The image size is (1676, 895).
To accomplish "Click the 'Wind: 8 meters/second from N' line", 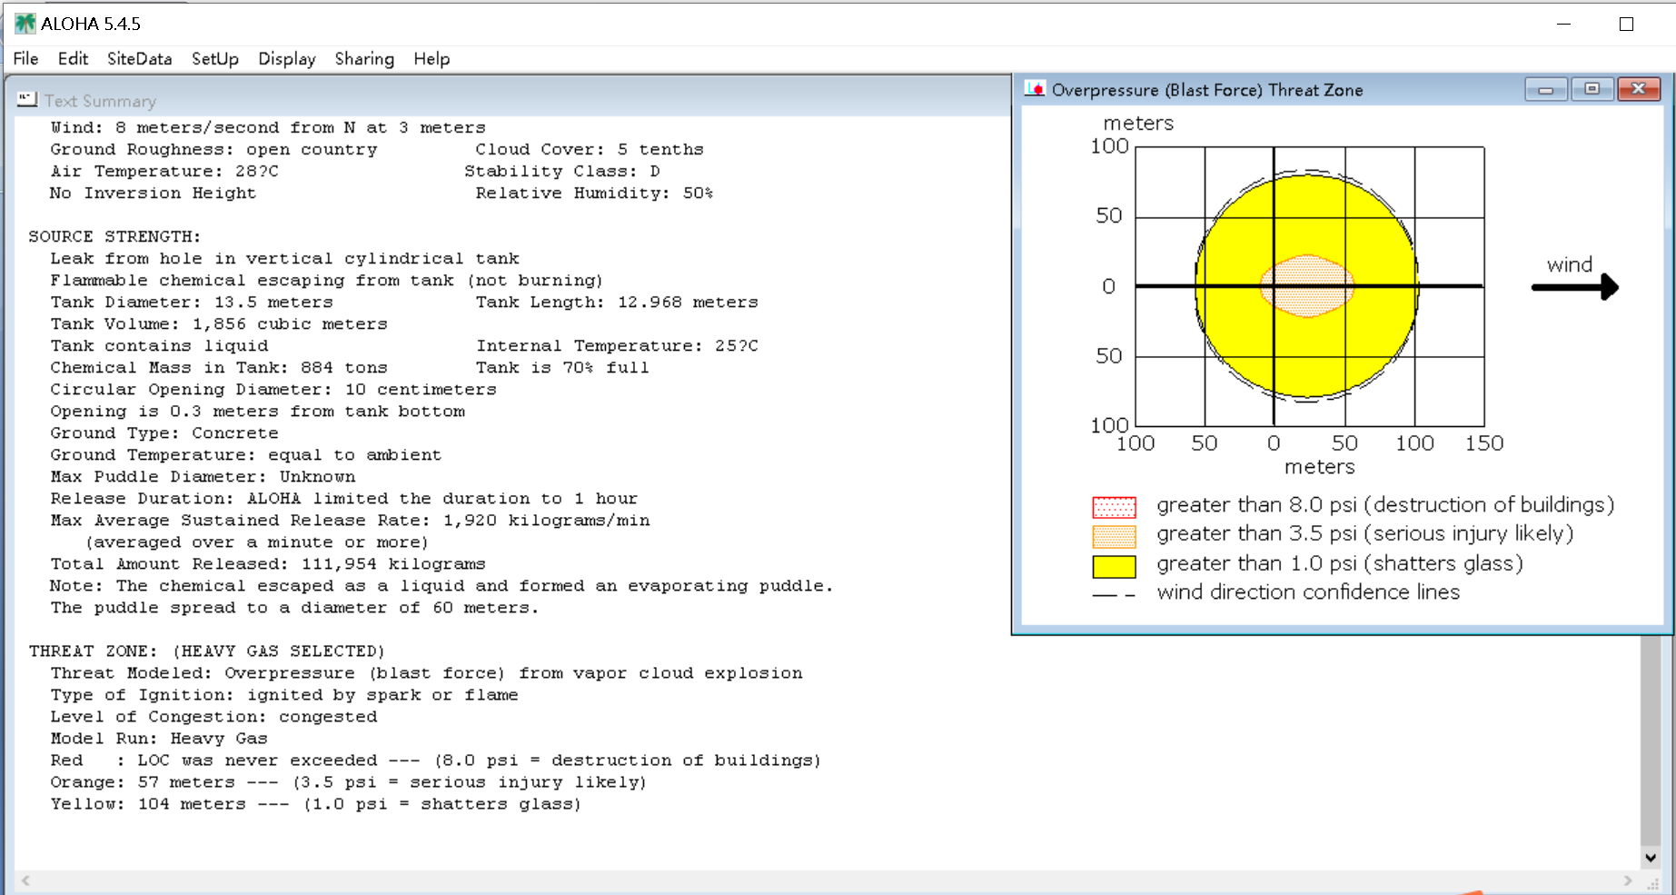I will (x=268, y=127).
